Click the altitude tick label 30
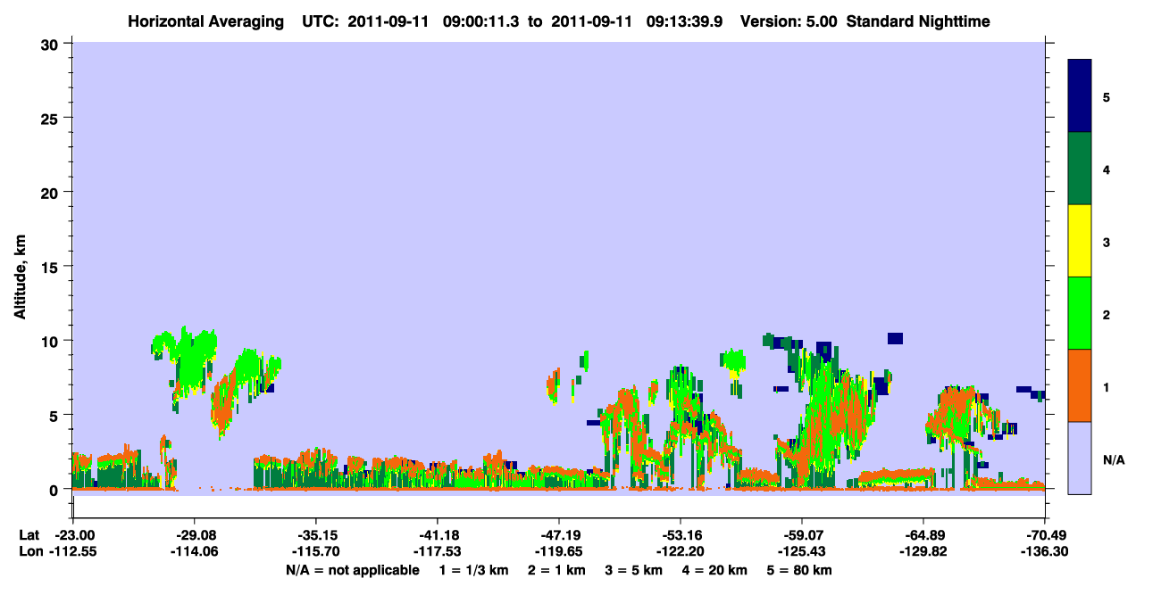This screenshot has width=1161, height=595. click(x=52, y=43)
